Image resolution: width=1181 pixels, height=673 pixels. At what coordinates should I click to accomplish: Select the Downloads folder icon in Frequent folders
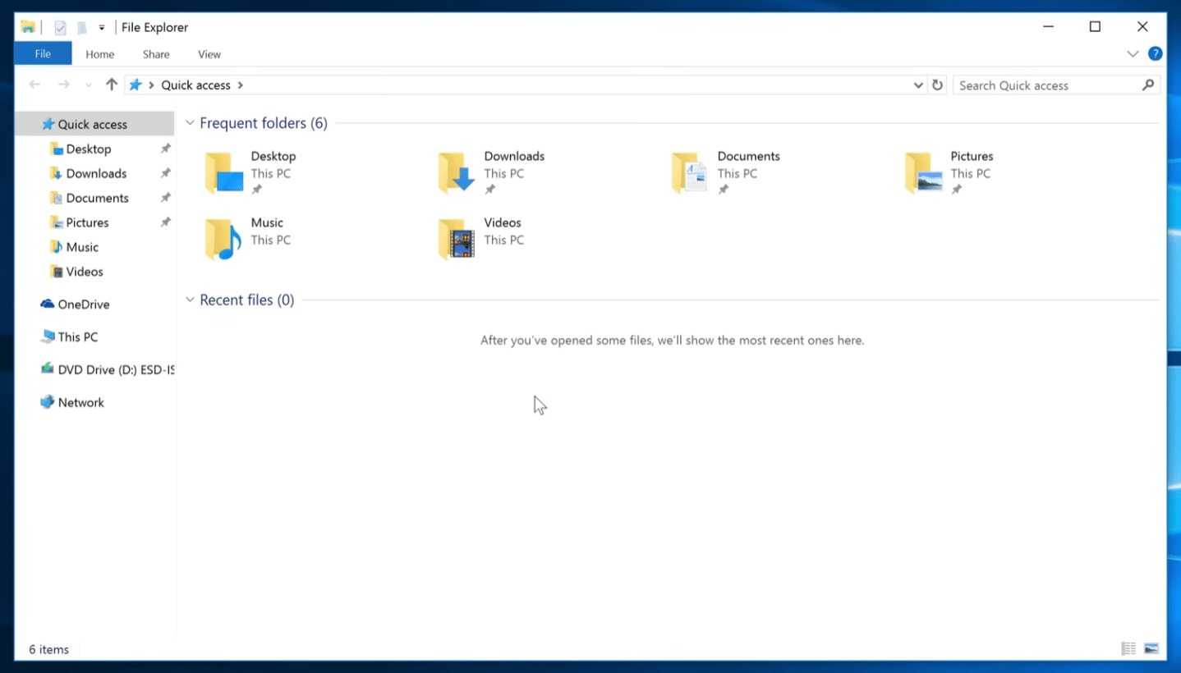tap(457, 173)
